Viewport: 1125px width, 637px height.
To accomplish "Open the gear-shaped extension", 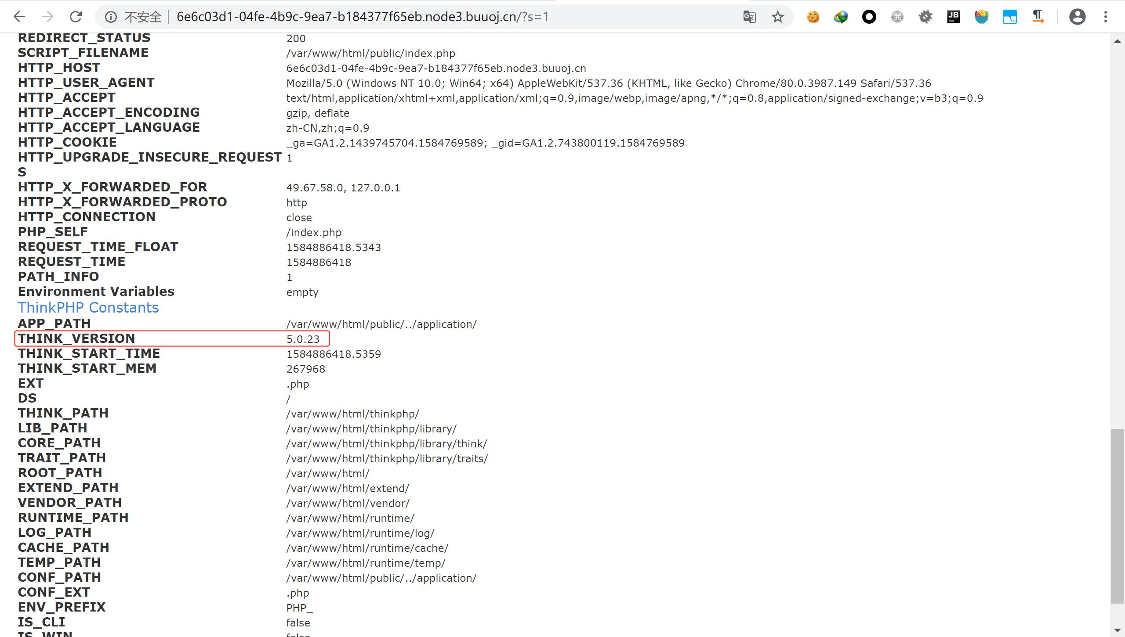I will tap(925, 17).
